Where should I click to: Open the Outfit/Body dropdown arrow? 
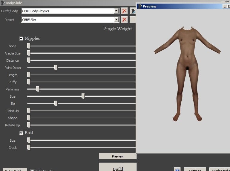[116, 11]
